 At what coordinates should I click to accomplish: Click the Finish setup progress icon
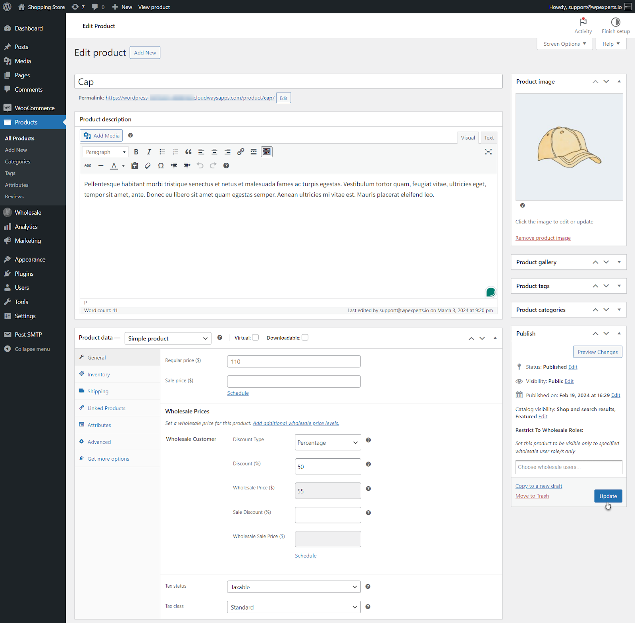coord(616,22)
